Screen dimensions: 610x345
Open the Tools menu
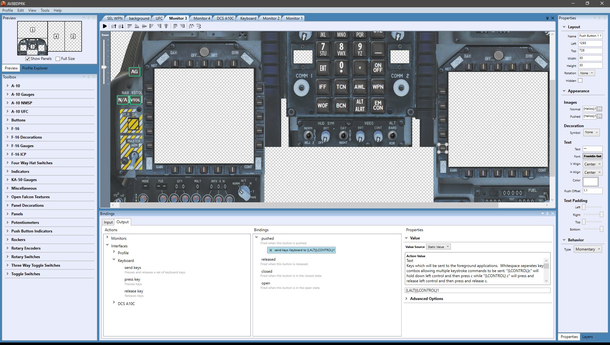click(45, 10)
